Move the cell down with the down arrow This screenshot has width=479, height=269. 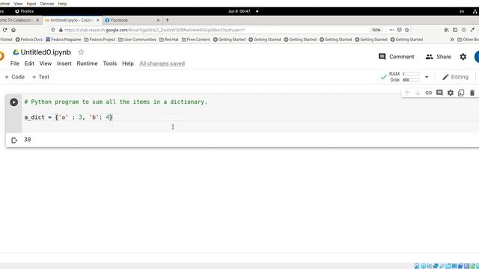coord(418,93)
